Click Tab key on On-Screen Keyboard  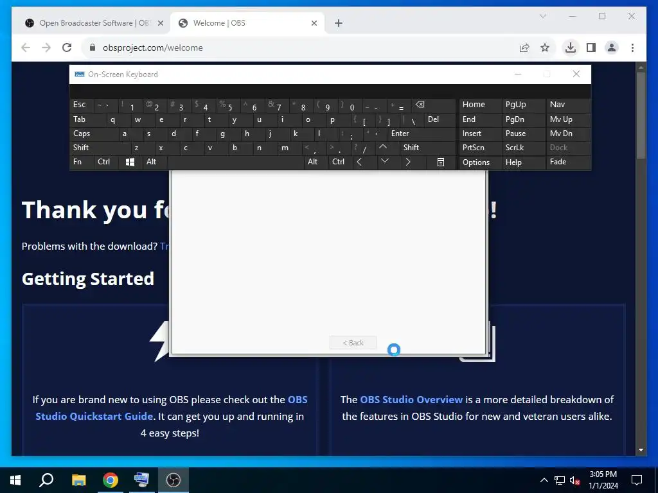pyautogui.click(x=88, y=119)
